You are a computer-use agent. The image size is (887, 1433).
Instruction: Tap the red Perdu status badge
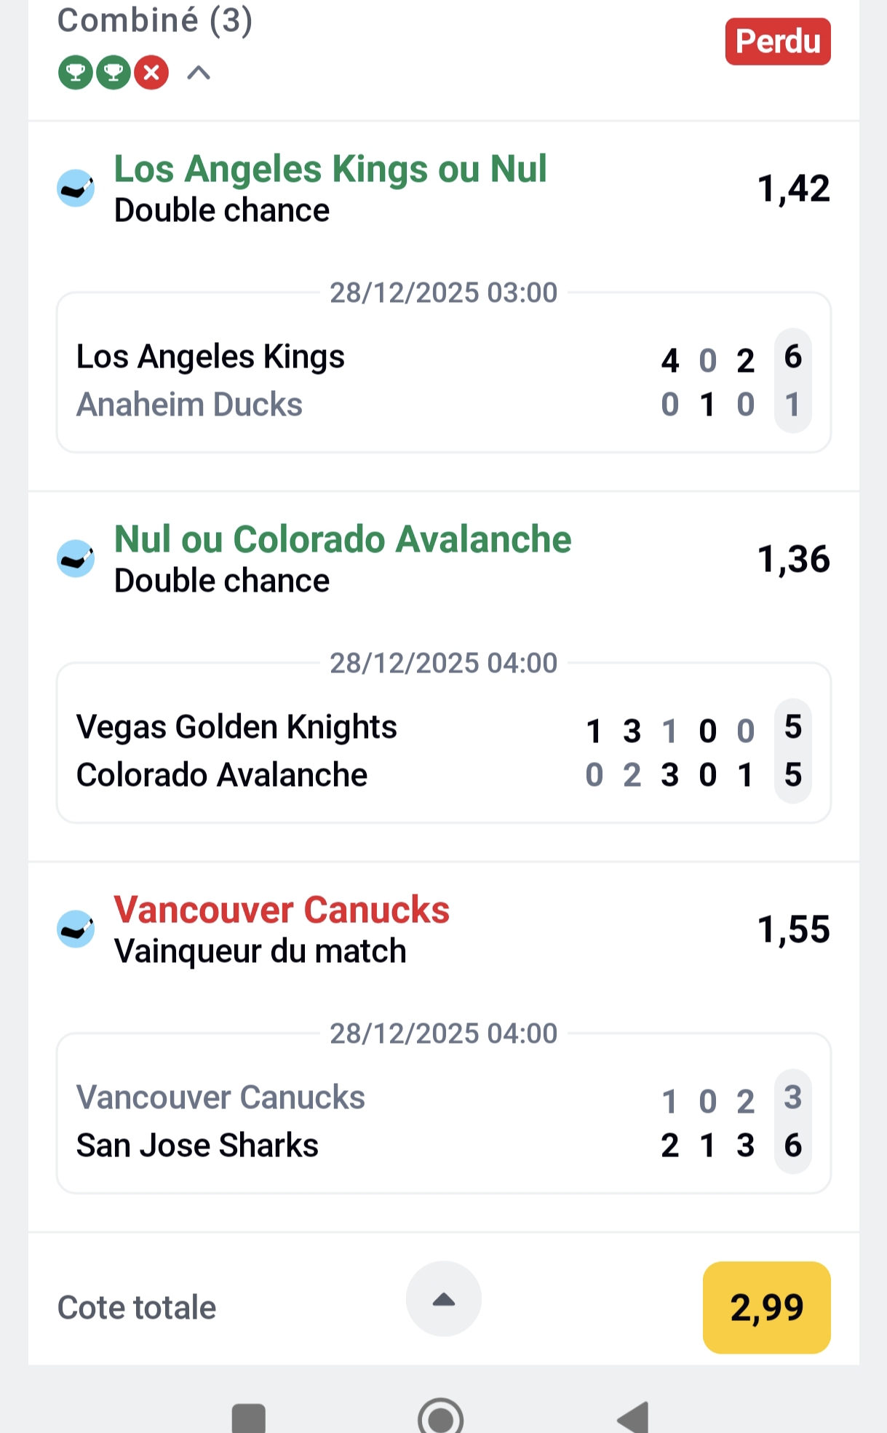tap(777, 41)
